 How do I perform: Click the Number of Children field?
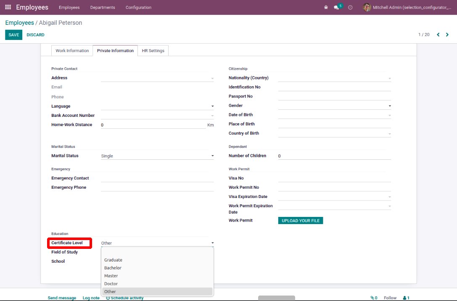click(334, 156)
